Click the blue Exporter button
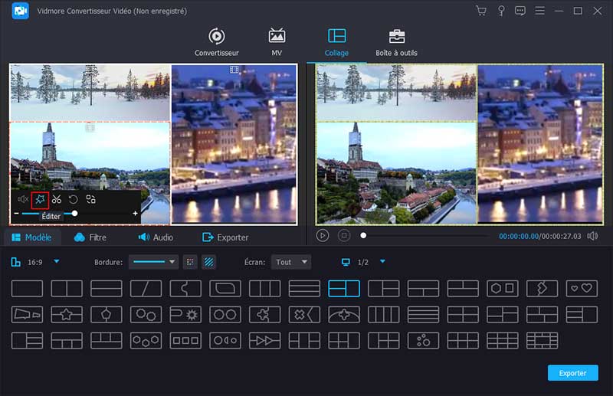This screenshot has height=396, width=613. point(572,373)
